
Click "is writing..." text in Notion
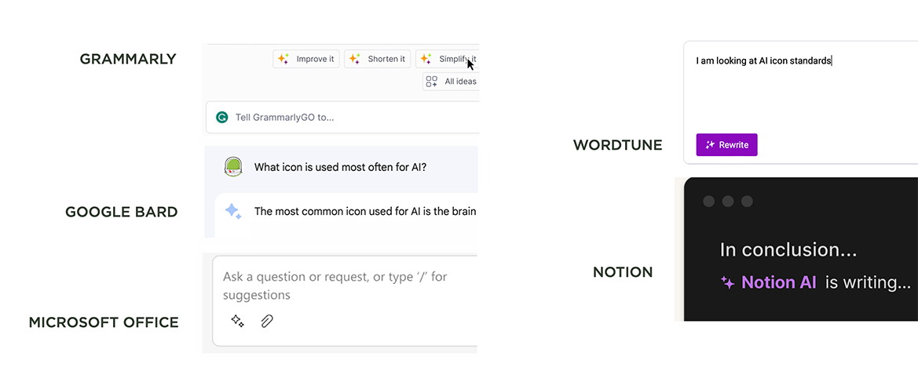click(869, 283)
